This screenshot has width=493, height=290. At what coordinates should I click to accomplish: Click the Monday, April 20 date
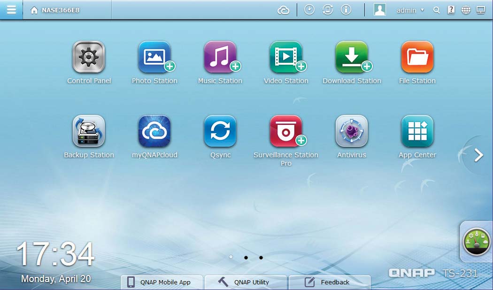[56, 279]
